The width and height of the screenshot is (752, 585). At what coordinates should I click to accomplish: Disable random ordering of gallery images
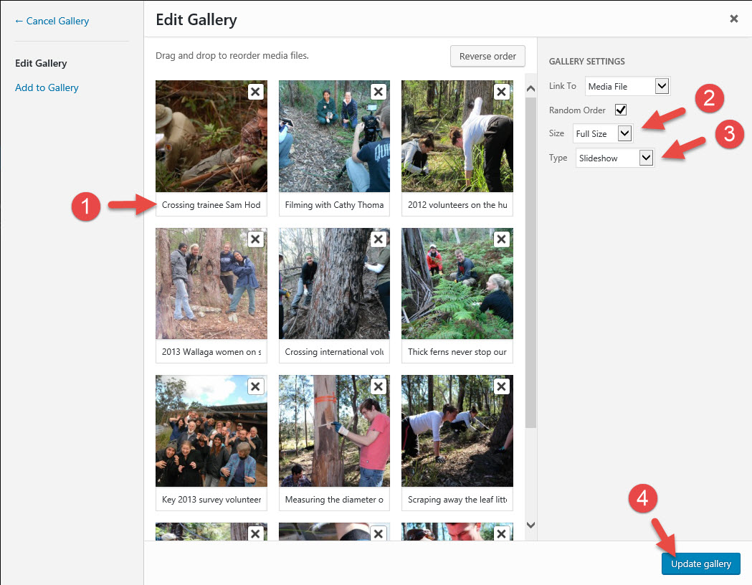coord(621,110)
